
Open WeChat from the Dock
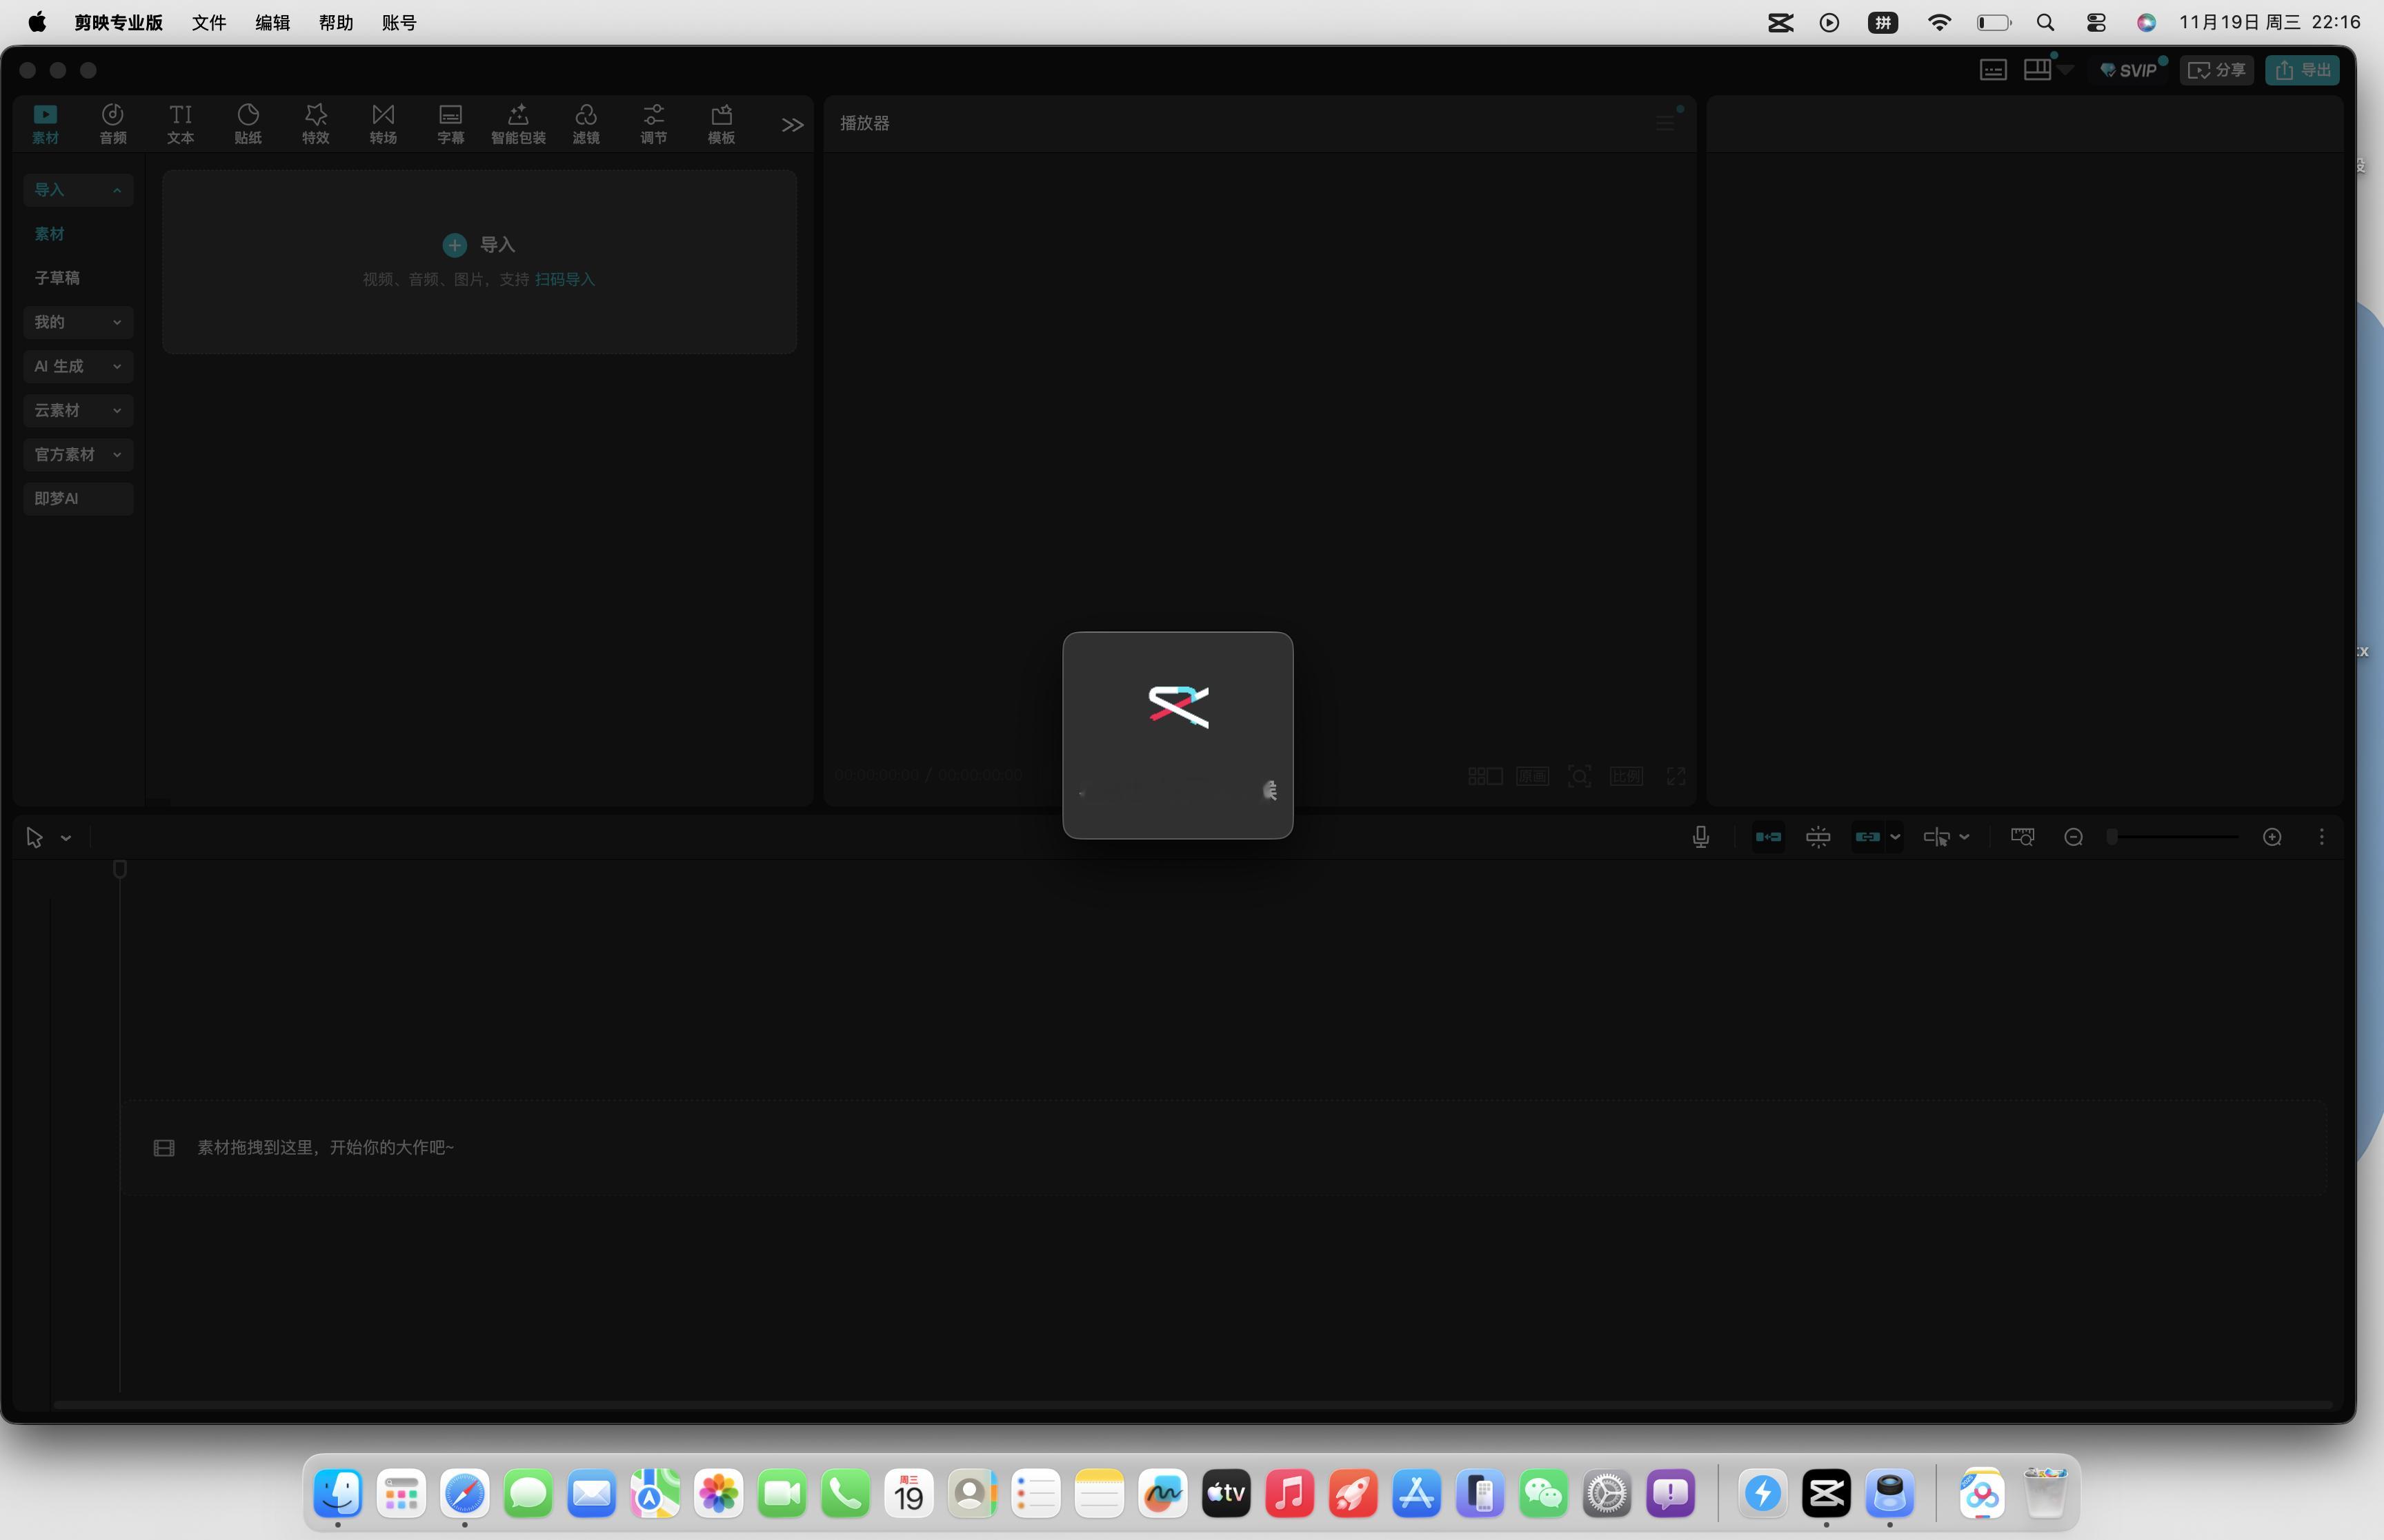pyautogui.click(x=1542, y=1494)
